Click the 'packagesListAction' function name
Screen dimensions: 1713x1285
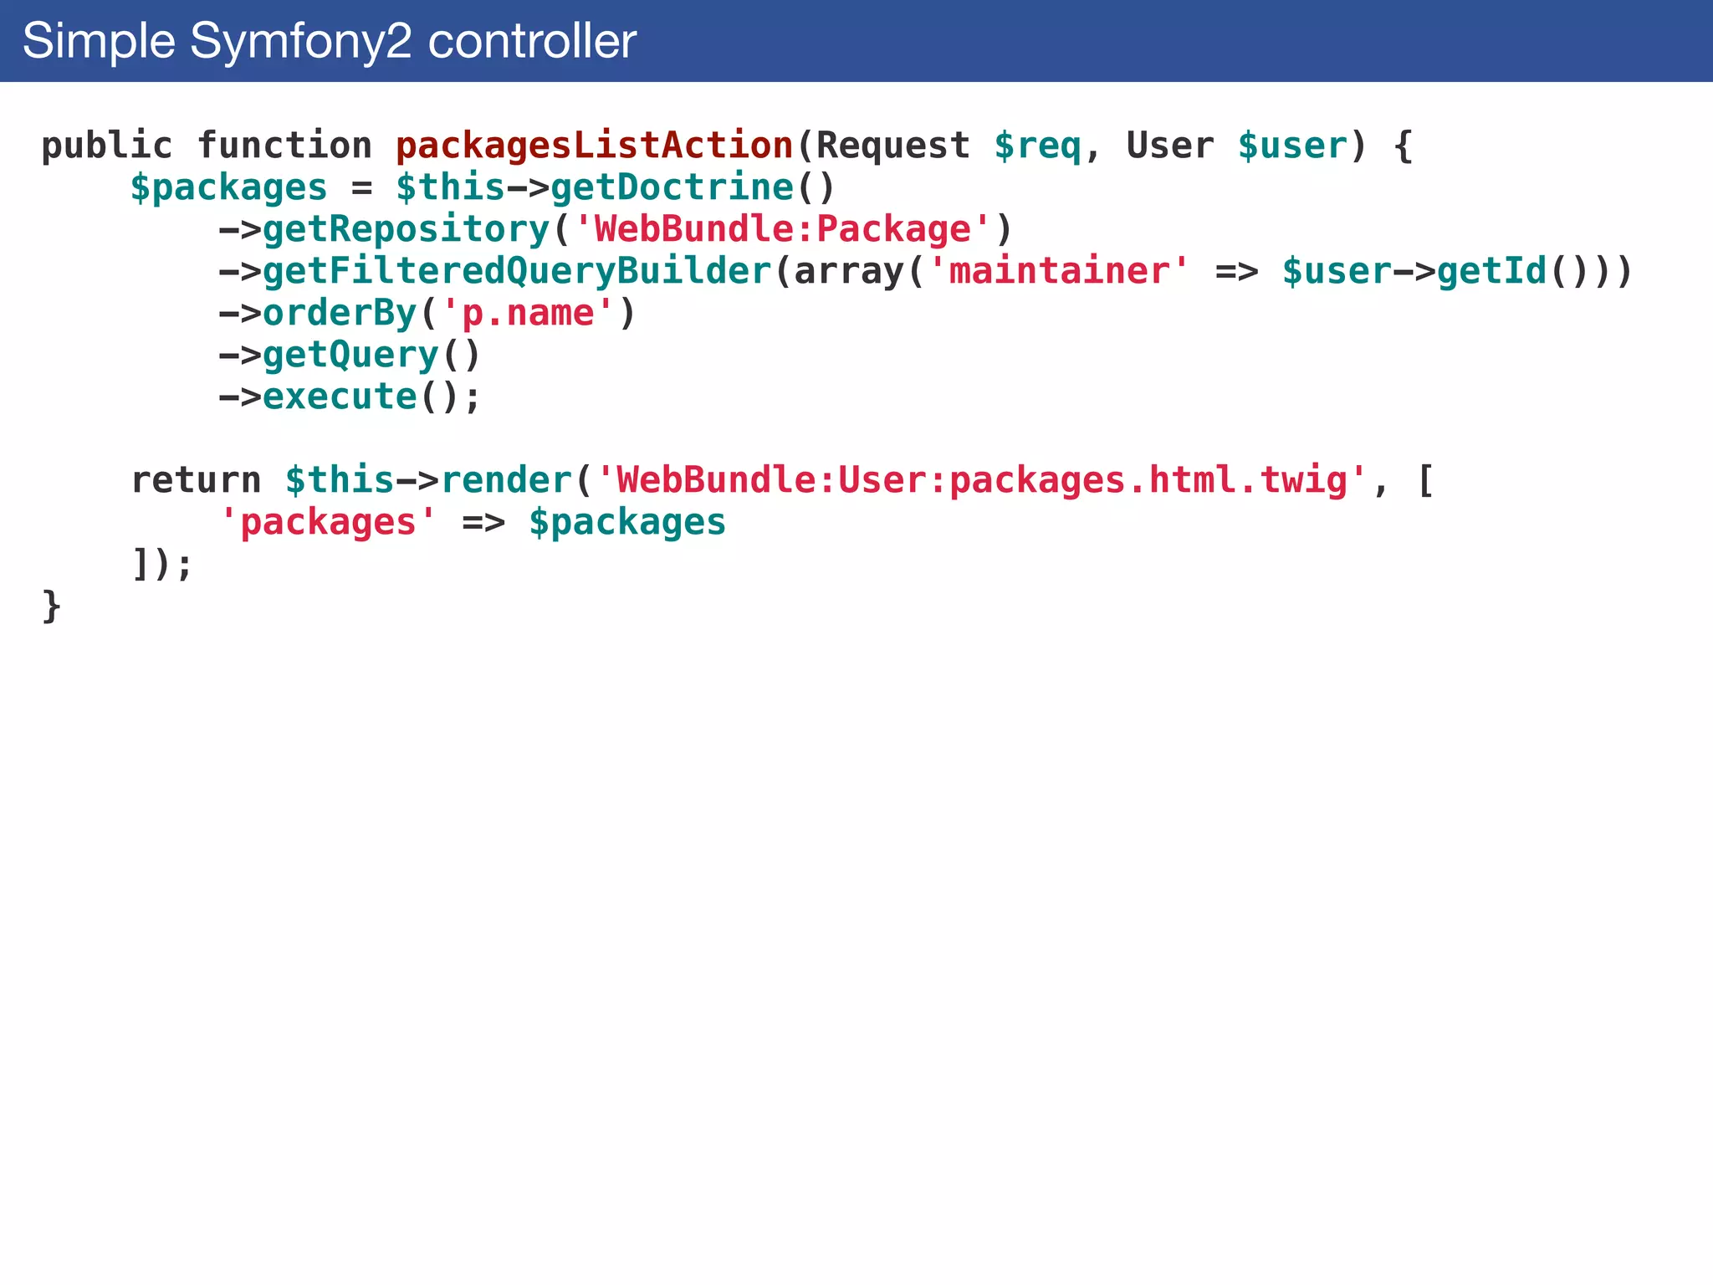[x=594, y=146]
